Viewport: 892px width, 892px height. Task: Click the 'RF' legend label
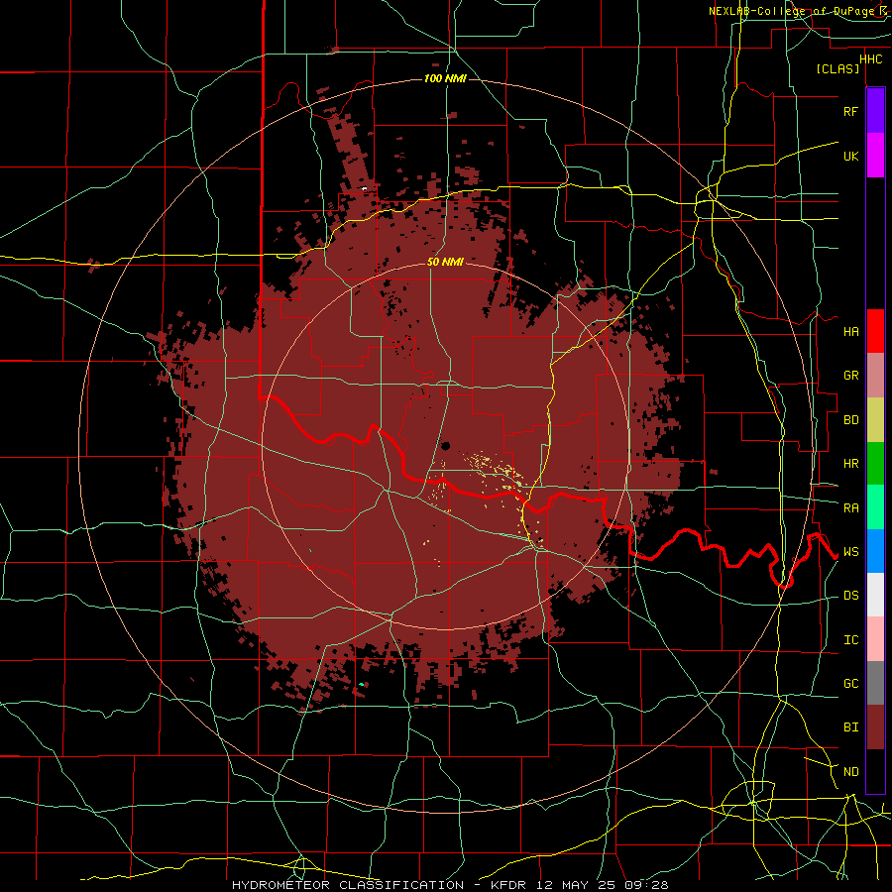pyautogui.click(x=850, y=111)
